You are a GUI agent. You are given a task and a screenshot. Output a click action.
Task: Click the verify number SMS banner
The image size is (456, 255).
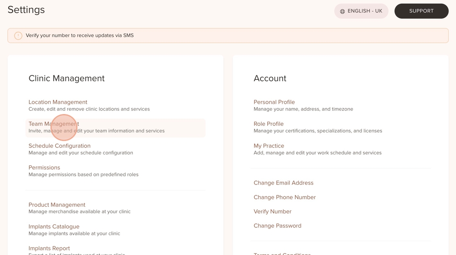coord(228,35)
